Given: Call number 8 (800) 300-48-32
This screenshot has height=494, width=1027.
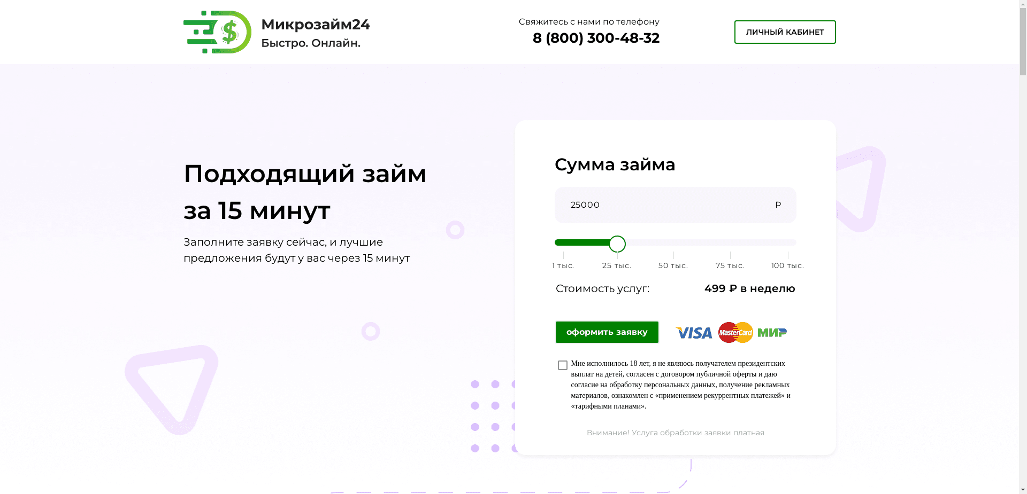Looking at the screenshot, I should [x=595, y=38].
